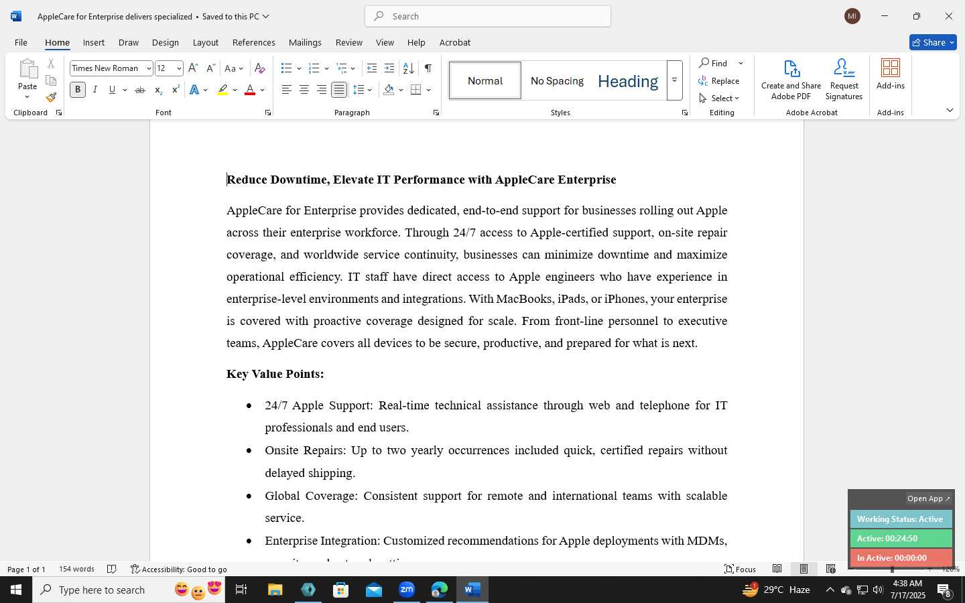Viewport: 965px width, 603px height.
Task: Open the font size dropdown
Action: [x=179, y=68]
